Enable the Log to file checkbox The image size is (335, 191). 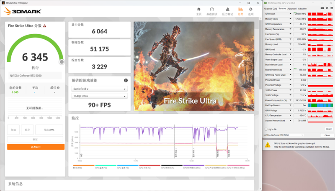click(265, 129)
